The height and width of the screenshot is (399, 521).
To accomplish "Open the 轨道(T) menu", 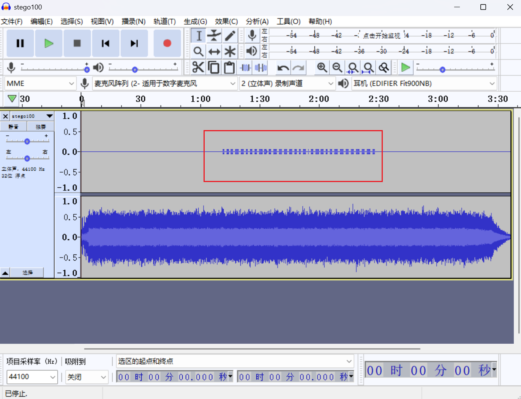I will click(x=164, y=22).
